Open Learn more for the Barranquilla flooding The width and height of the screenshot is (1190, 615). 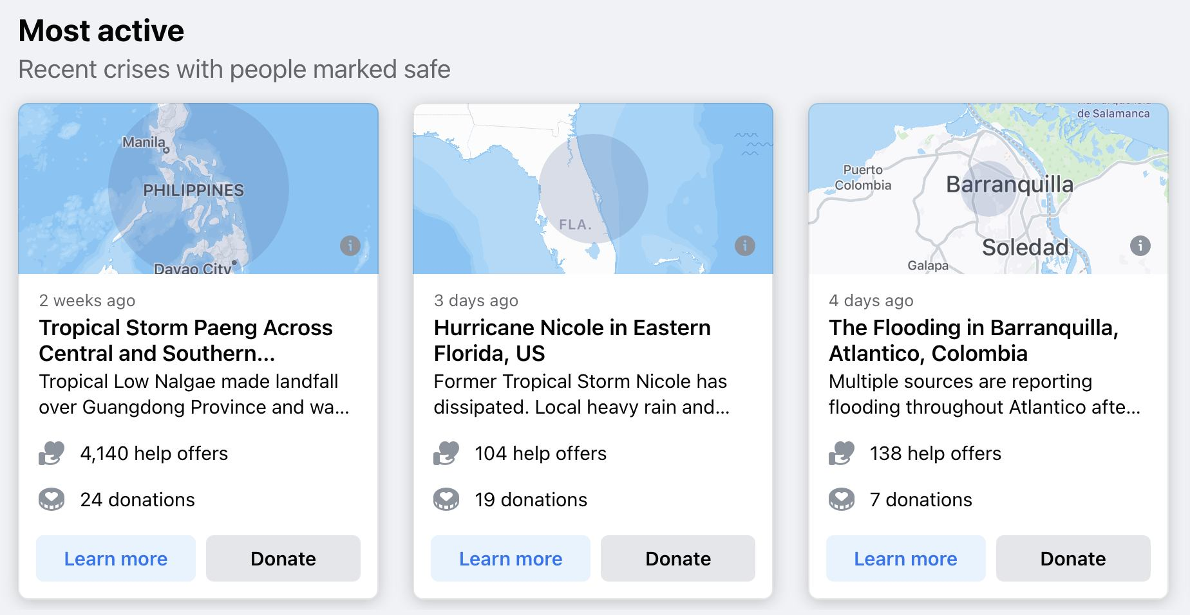[x=905, y=558]
